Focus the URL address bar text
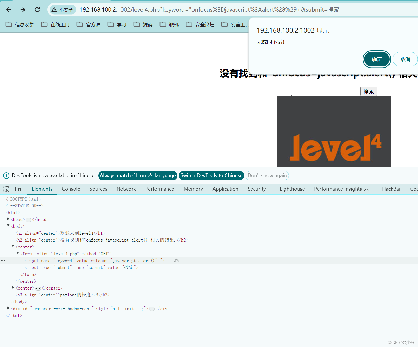 coord(209,10)
